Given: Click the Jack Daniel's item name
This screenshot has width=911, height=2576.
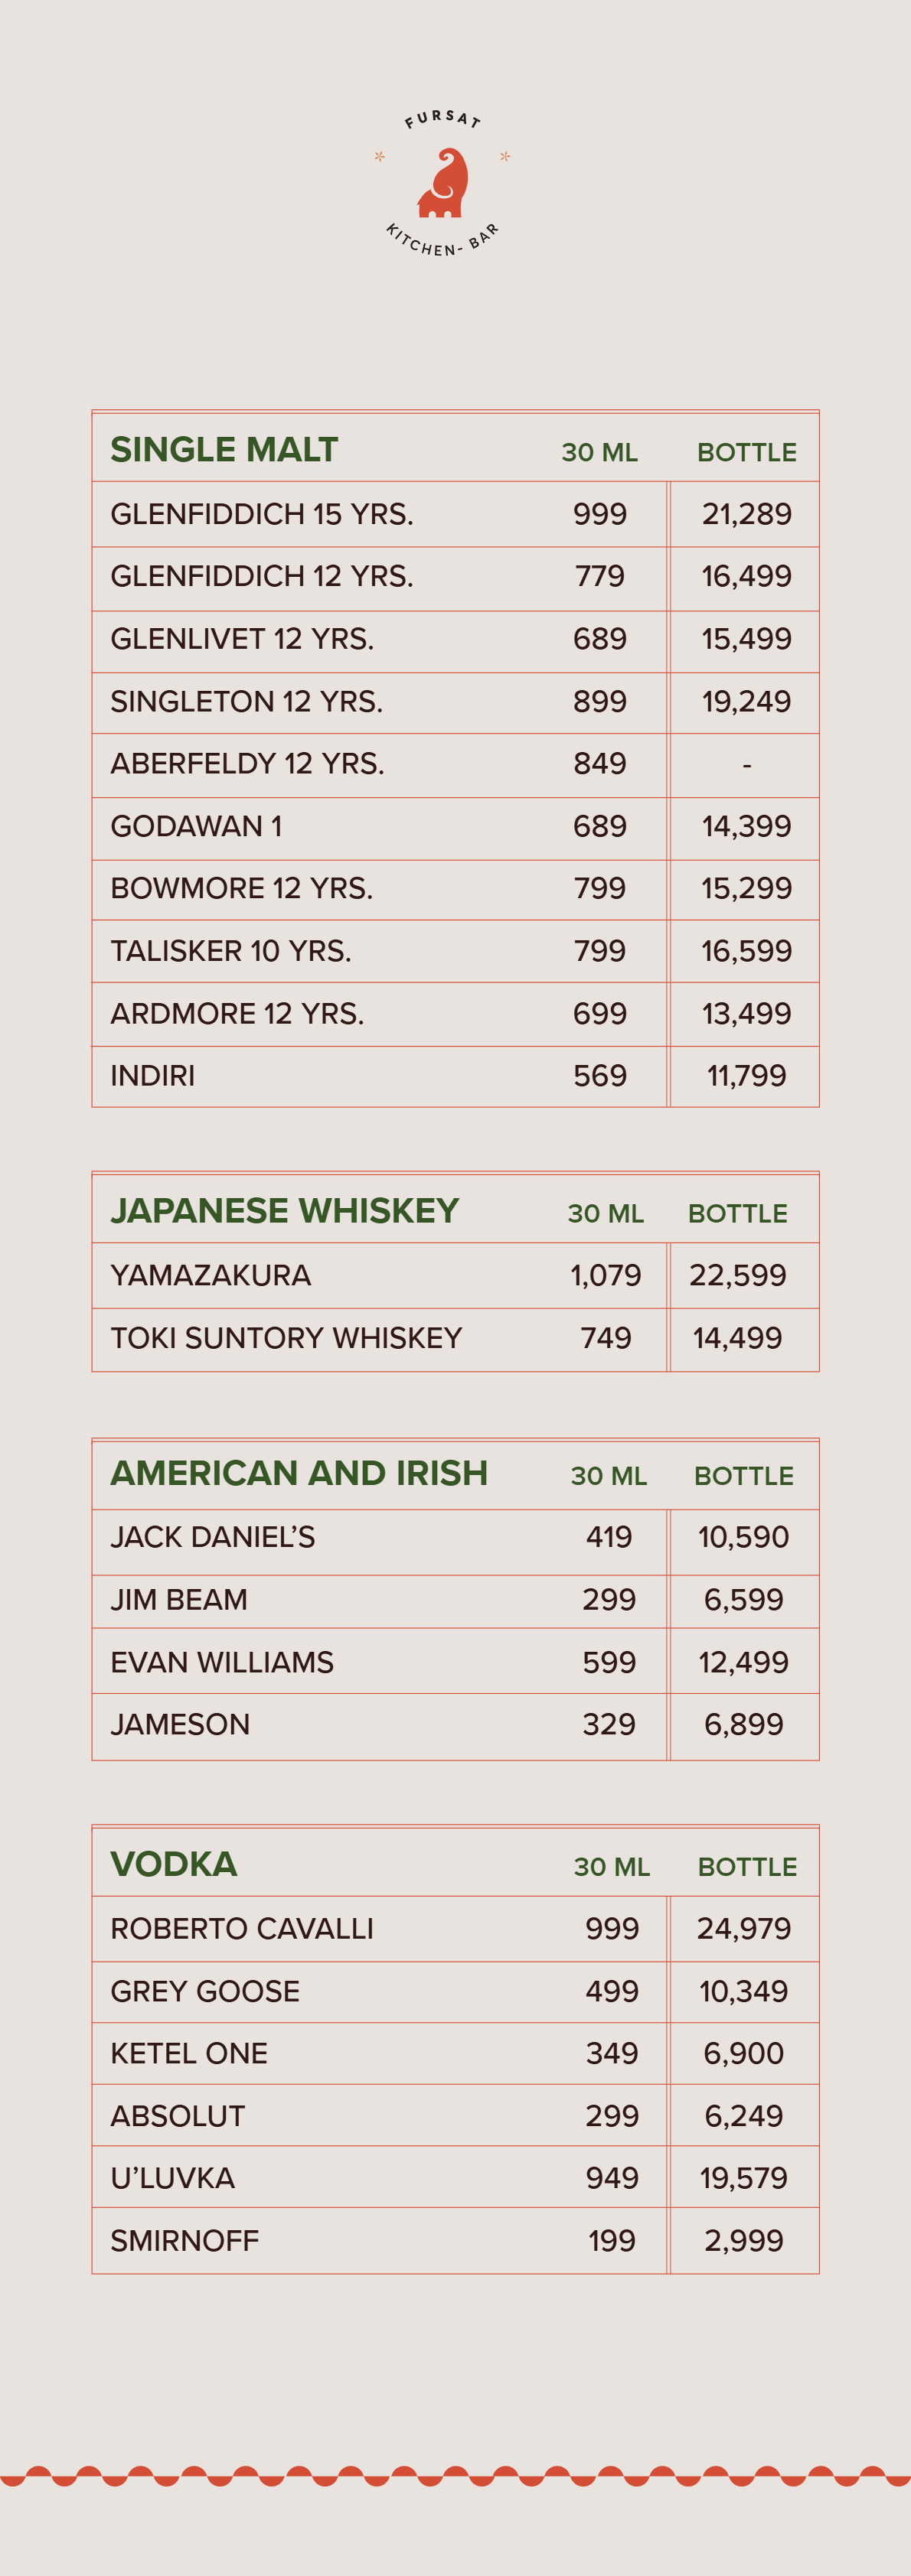Looking at the screenshot, I should pos(212,1537).
